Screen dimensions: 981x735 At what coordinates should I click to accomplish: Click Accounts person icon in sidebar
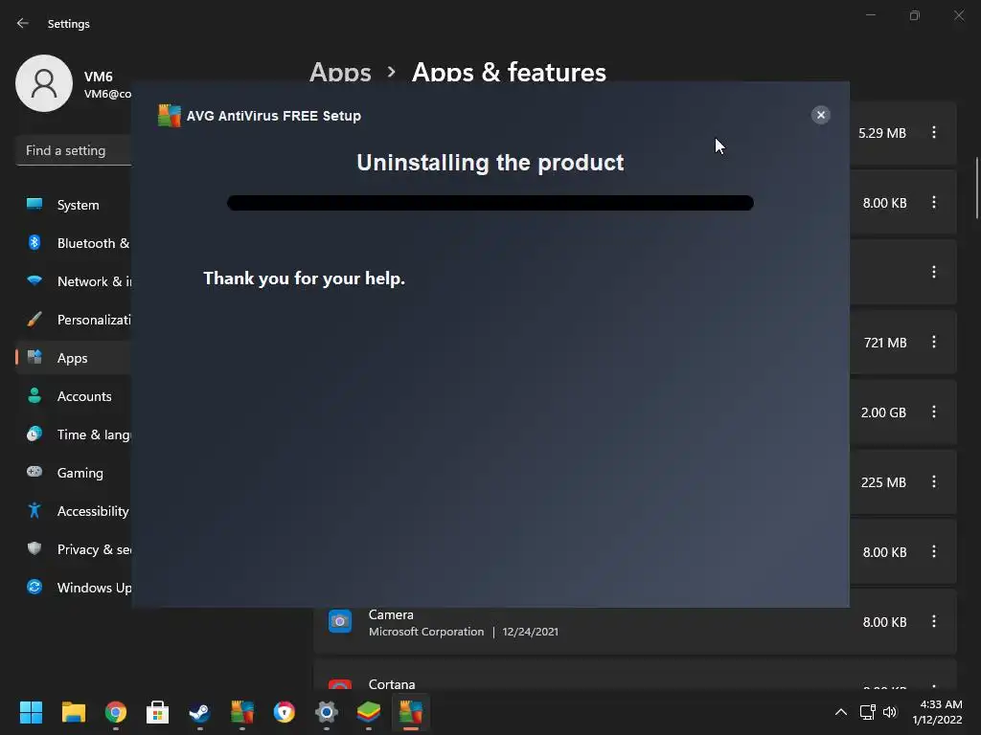pyautogui.click(x=34, y=395)
